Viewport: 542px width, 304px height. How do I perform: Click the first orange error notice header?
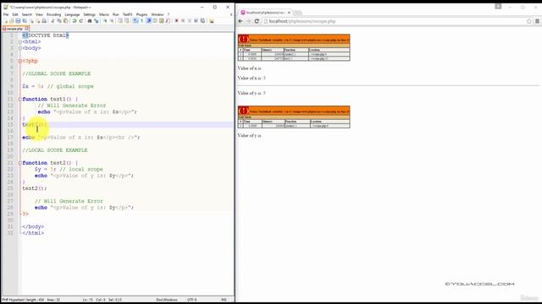coord(294,40)
